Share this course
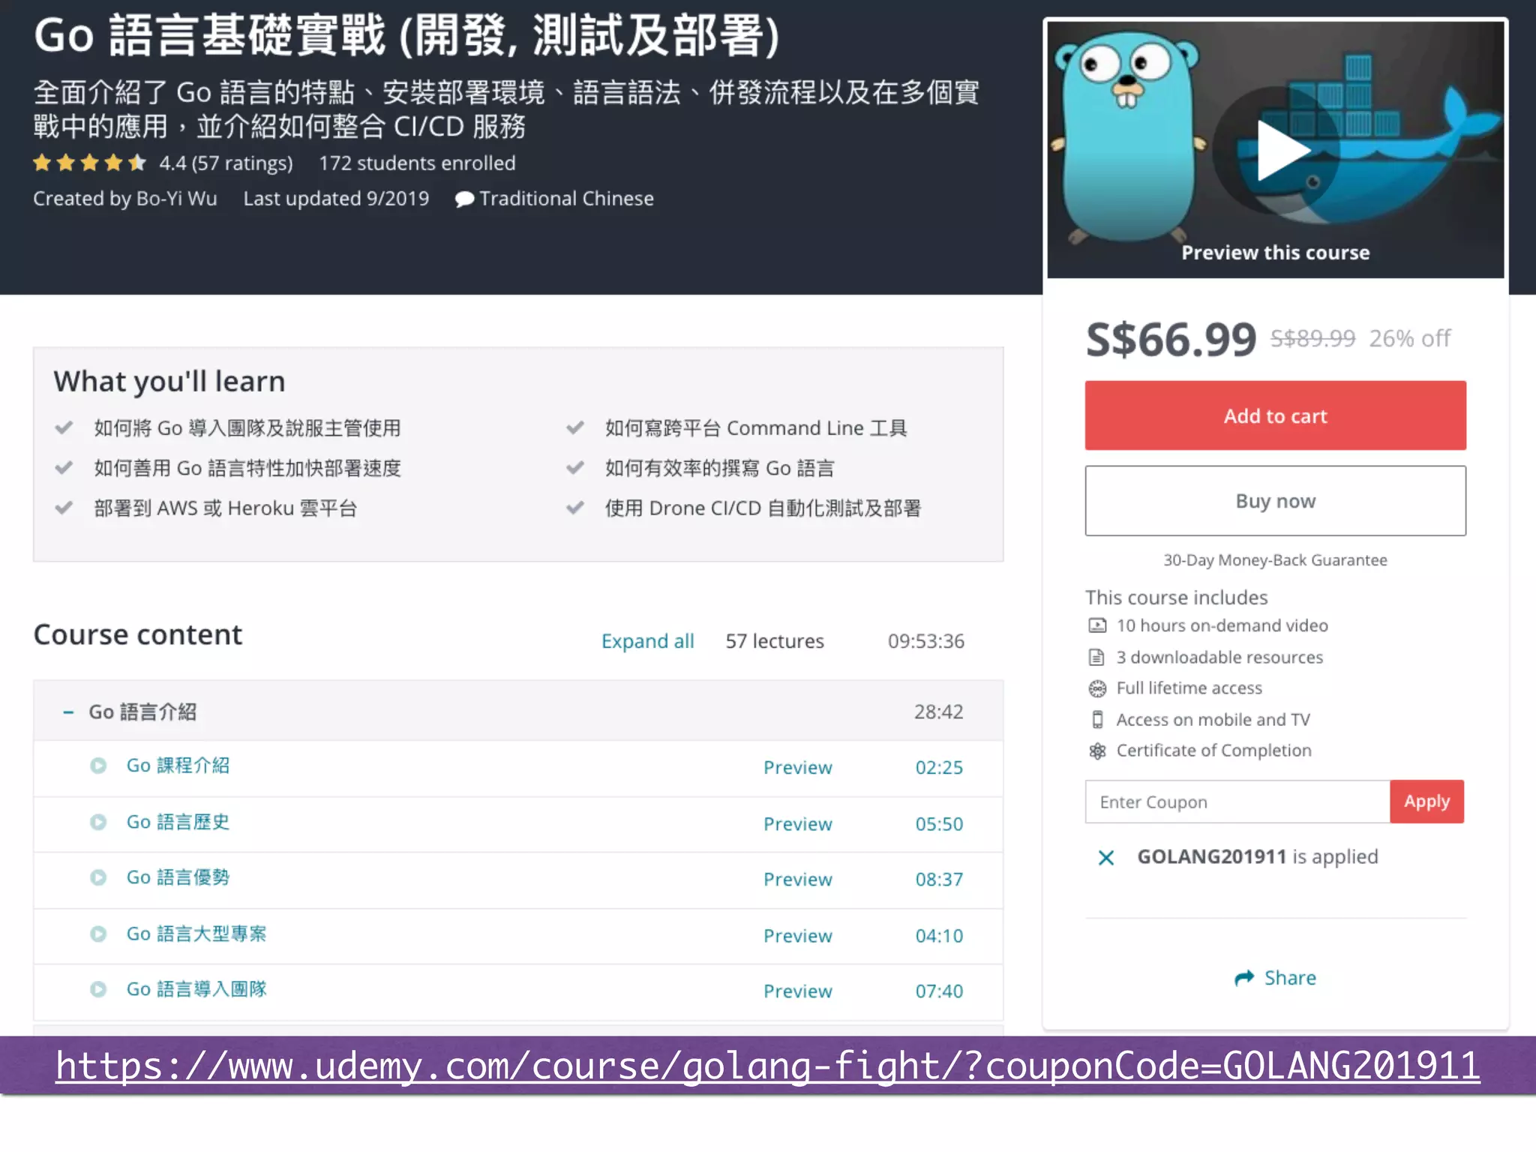 click(x=1275, y=978)
